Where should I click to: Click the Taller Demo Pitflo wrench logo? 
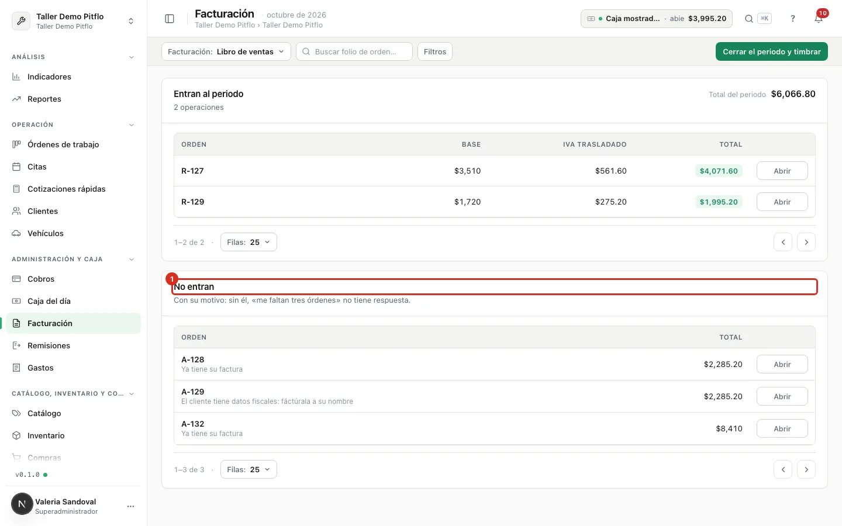point(21,21)
